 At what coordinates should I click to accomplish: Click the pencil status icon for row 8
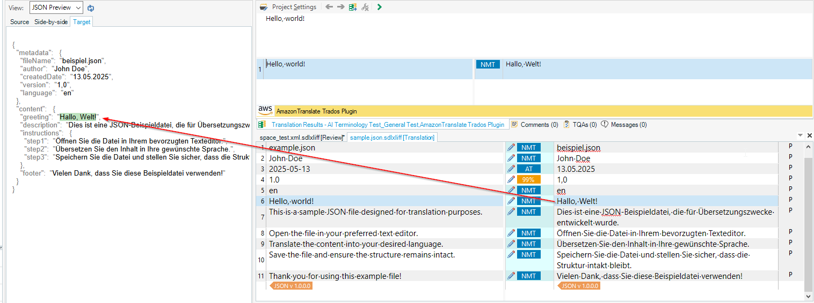pyautogui.click(x=511, y=233)
